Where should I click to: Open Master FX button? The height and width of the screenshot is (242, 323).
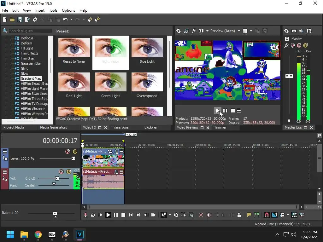click(286, 45)
